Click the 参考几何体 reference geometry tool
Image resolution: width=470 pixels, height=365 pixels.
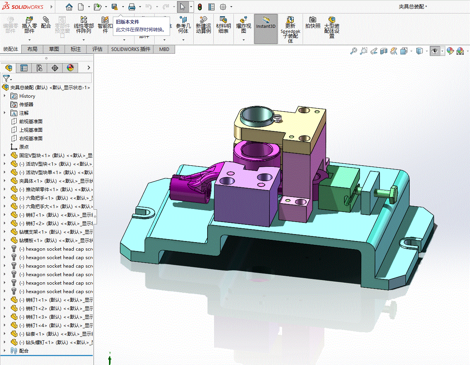tap(183, 25)
